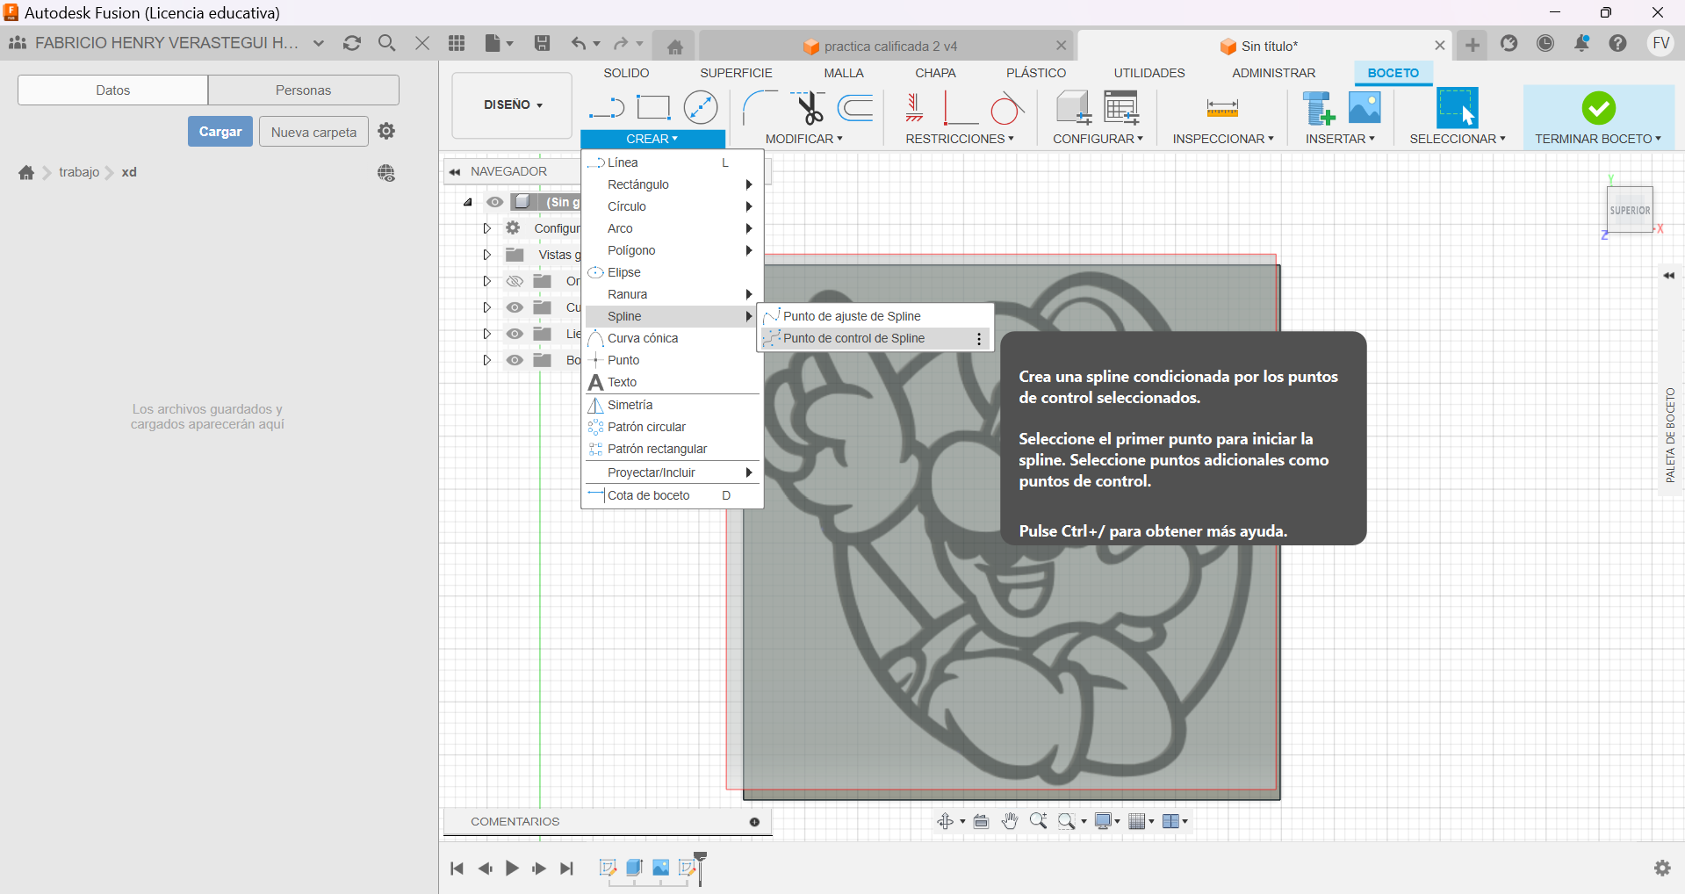Screen dimensions: 1685x894
Task: Switch to the practica calificada 2 v4 tab
Action: coord(887,47)
